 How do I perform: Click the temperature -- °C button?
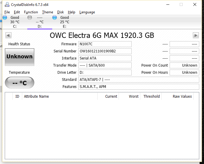point(20,83)
